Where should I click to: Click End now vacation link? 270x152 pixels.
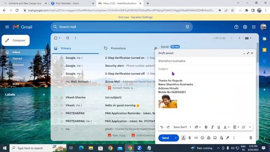pyautogui.click(x=124, y=17)
